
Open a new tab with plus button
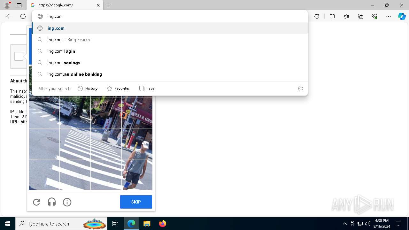pos(109,5)
